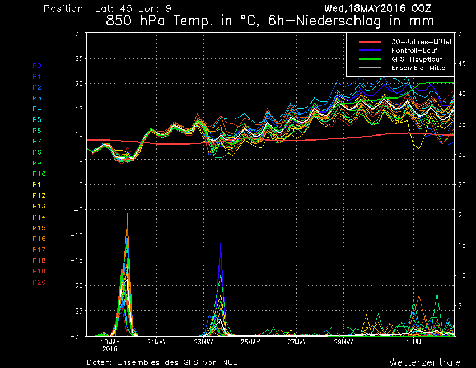Click the 25MAY date axis label
This screenshot has height=368, width=476.
click(x=250, y=342)
